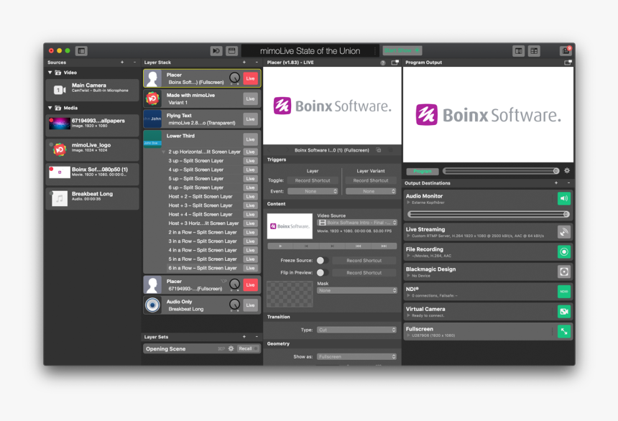Pop out the Program Output window
The image size is (618, 421).
click(568, 63)
